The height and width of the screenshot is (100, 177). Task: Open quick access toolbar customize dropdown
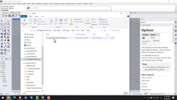30,13
